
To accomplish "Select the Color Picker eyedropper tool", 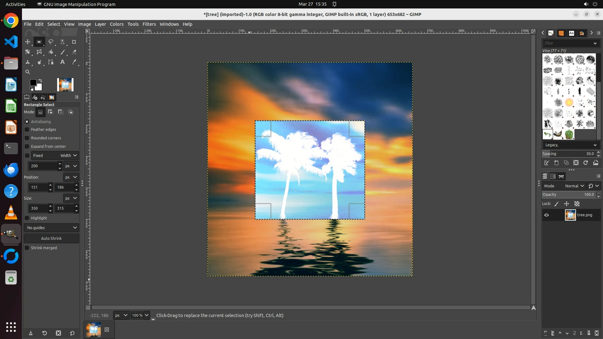I will [x=74, y=62].
